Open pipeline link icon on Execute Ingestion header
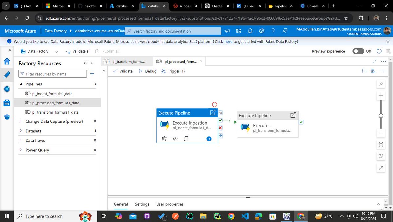 click(213, 113)
